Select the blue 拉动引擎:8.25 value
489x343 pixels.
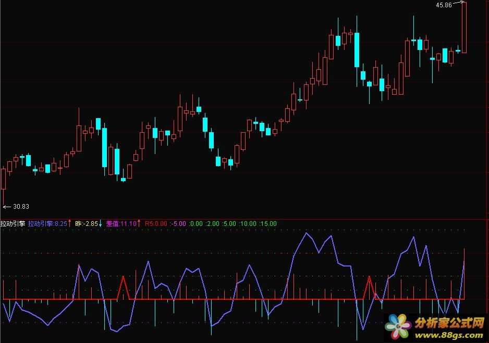click(47, 223)
